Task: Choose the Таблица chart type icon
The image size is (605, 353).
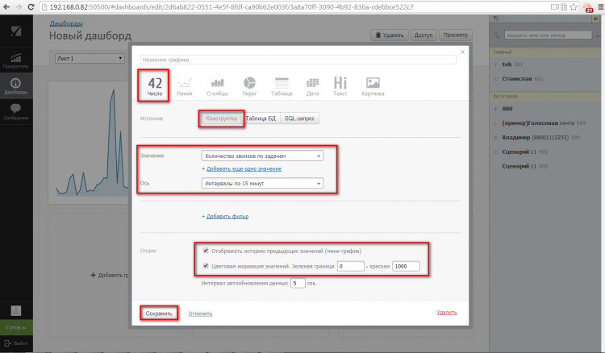Action: (x=281, y=85)
